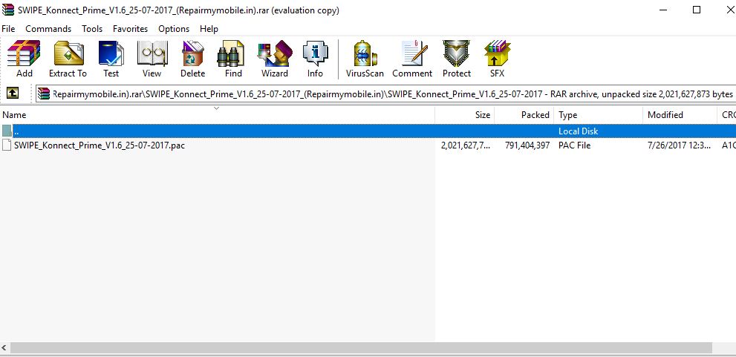Sort files by Size column
Viewport: 736px width, 357px height.
tap(465, 115)
